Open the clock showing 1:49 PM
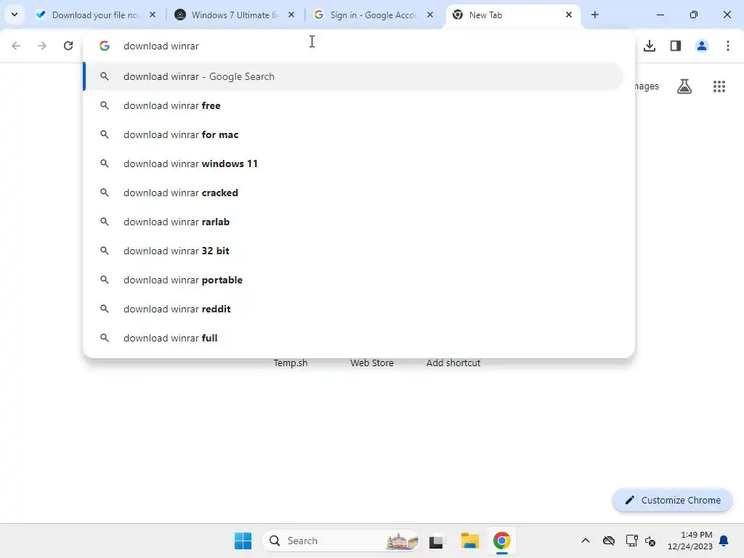The height and width of the screenshot is (558, 744). click(x=690, y=541)
